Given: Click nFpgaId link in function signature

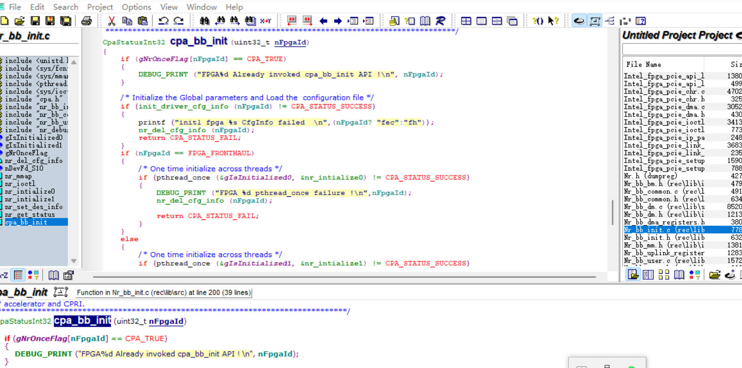Looking at the screenshot, I should 290,42.
